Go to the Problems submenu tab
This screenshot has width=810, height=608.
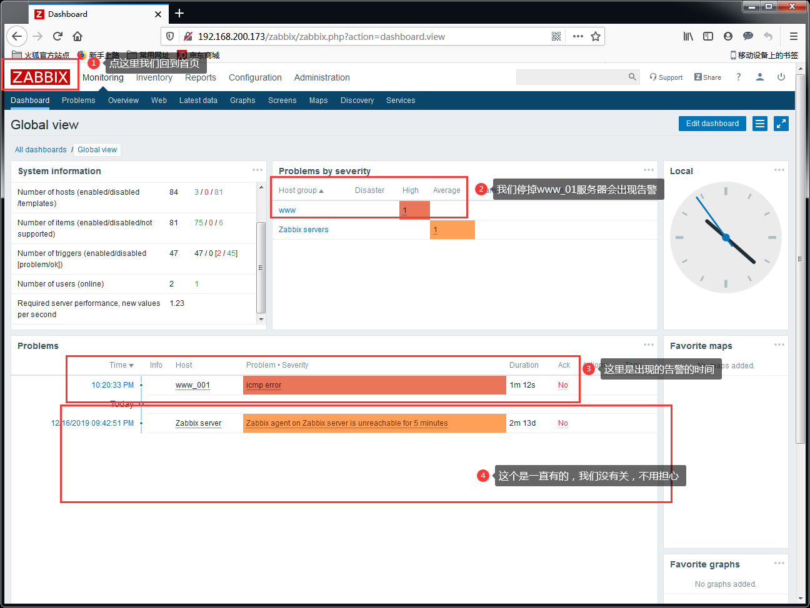(x=79, y=101)
